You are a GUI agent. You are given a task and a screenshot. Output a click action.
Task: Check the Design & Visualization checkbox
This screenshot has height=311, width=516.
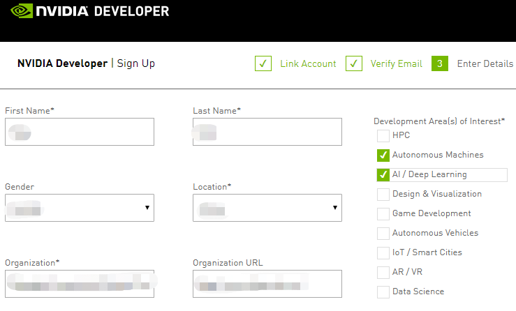[x=383, y=195]
